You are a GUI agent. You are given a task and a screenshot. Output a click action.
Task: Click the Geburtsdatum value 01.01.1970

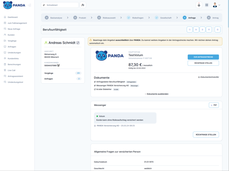click(x=149, y=162)
